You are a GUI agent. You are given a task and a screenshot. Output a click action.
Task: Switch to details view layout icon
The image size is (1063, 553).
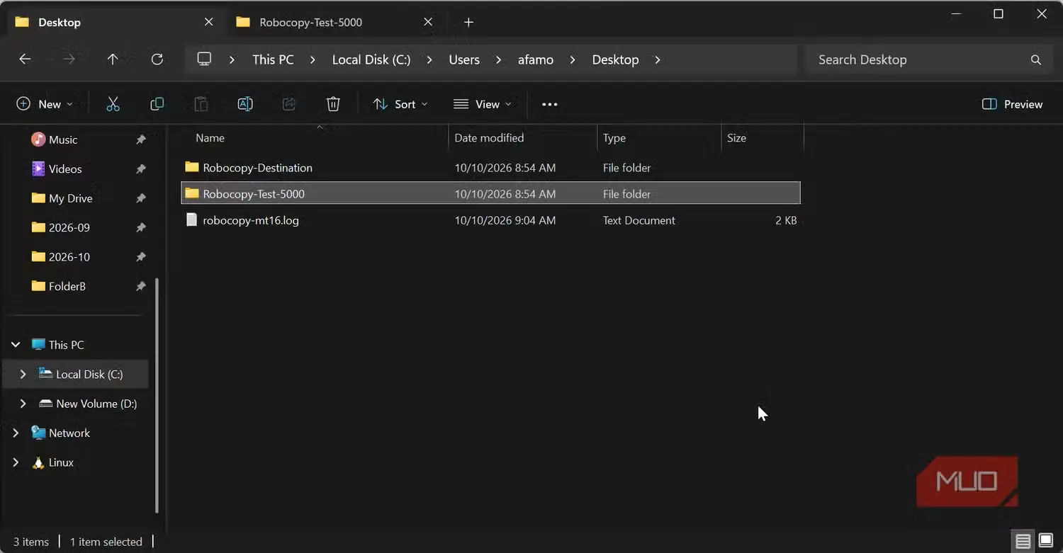[1023, 542]
